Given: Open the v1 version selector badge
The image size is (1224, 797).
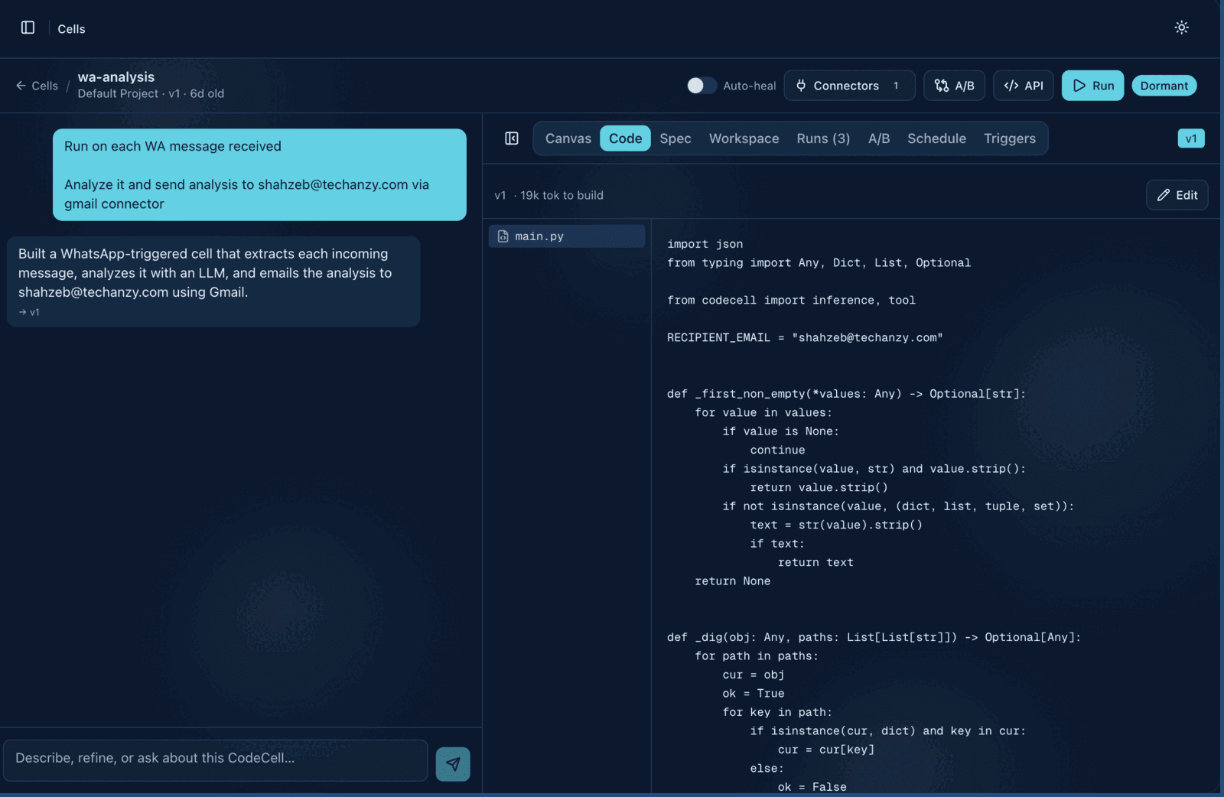Looking at the screenshot, I should 1190,138.
